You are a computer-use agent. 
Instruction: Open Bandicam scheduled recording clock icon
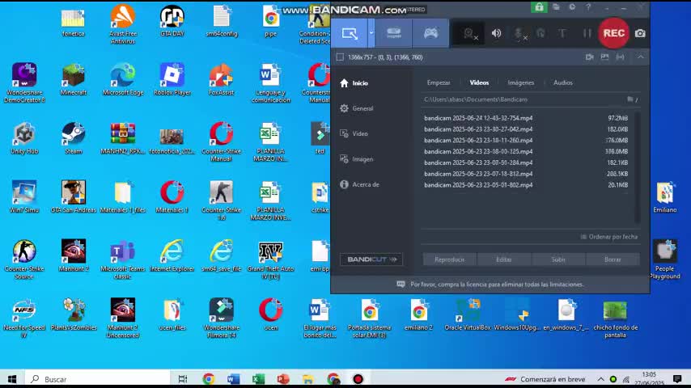(572, 7)
